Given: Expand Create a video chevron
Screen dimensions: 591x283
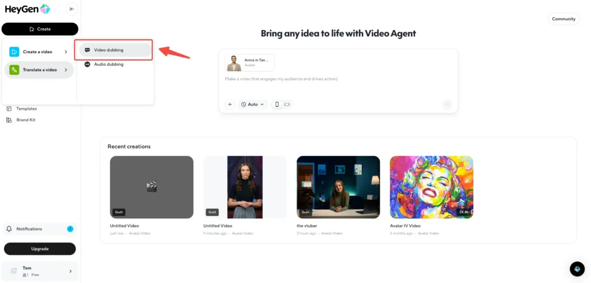Looking at the screenshot, I should coord(66,52).
